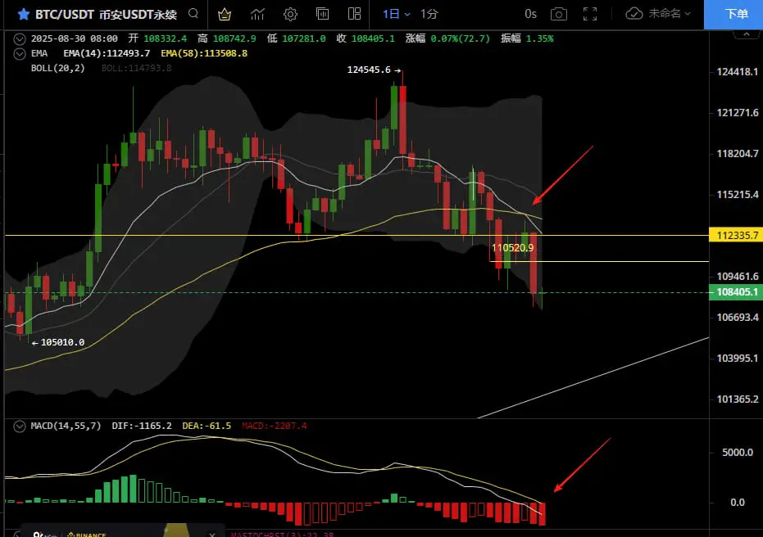Click EMA(14):112493.7 label
The height and width of the screenshot is (537, 763).
coord(107,53)
